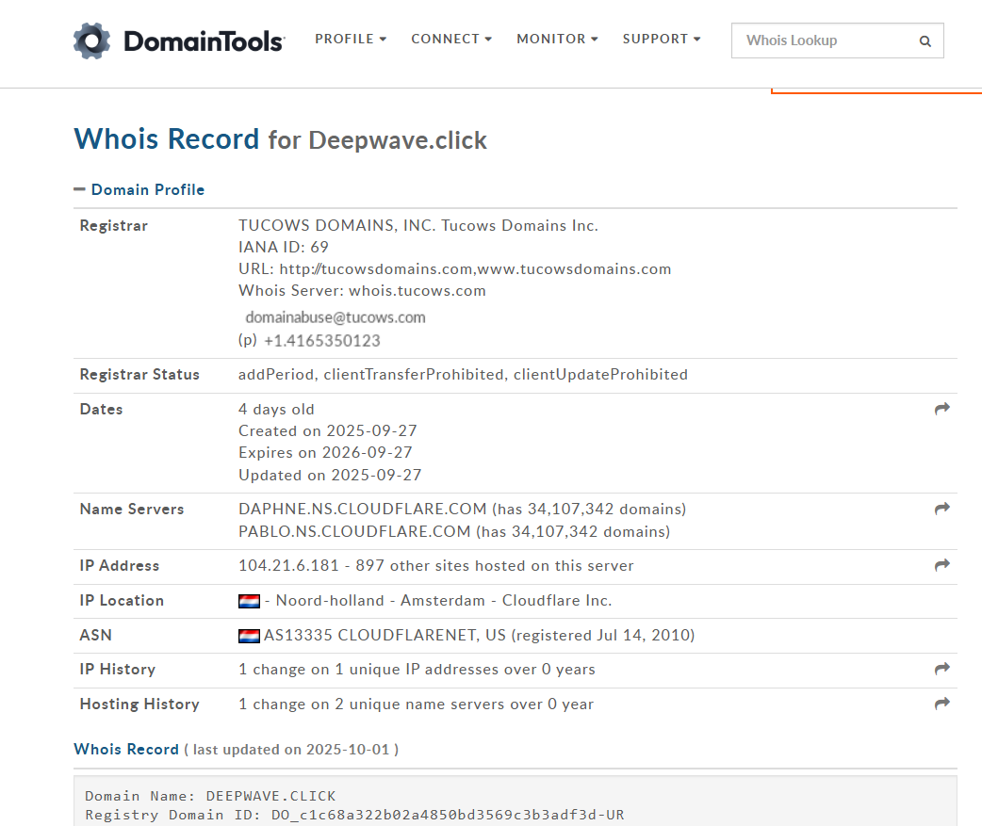Open the SUPPORT dropdown menu
The height and width of the screenshot is (826, 982).
[x=662, y=39]
